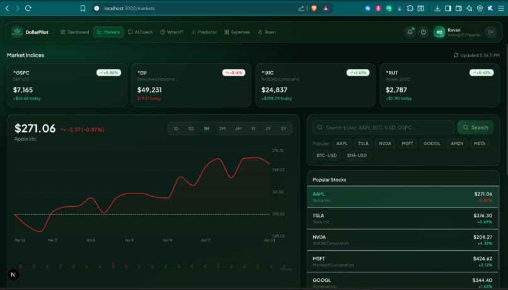Image resolution: width=508 pixels, height=290 pixels.
Task: Click the MSFT popular ticker chip
Action: (407, 143)
